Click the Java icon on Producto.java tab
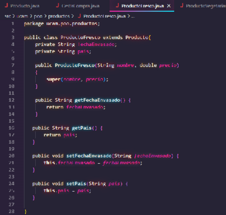The height and width of the screenshot is (215, 226). coord(6,6)
